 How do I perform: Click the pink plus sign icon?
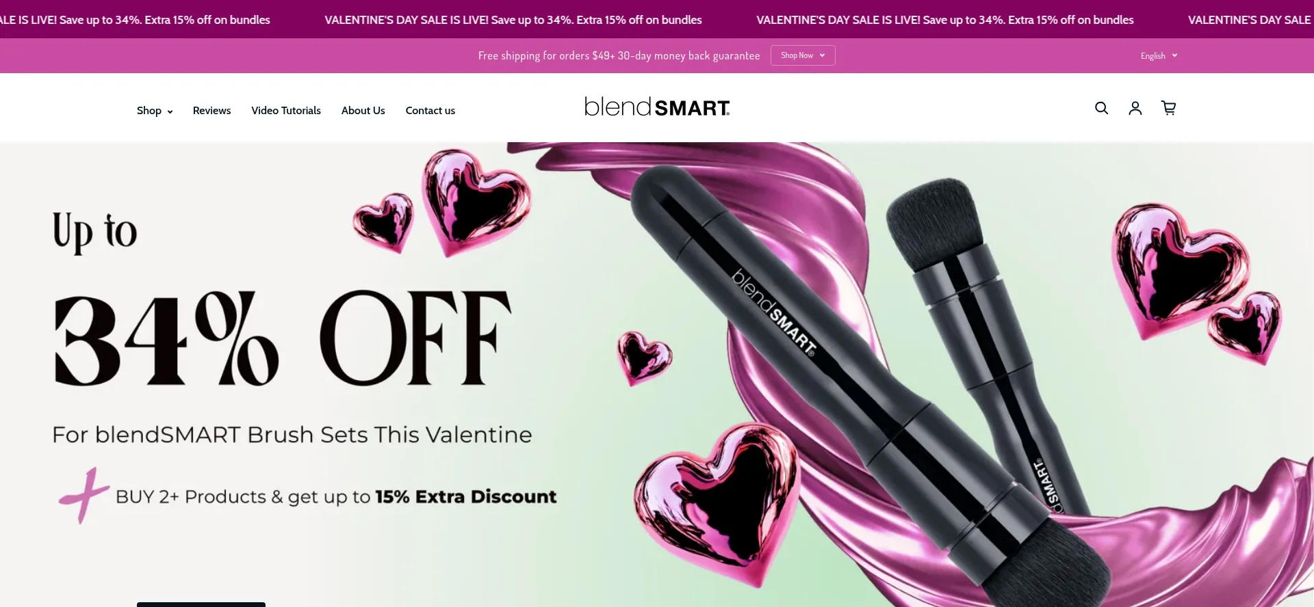(x=83, y=496)
